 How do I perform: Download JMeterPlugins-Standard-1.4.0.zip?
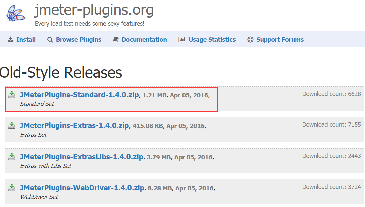(x=79, y=95)
